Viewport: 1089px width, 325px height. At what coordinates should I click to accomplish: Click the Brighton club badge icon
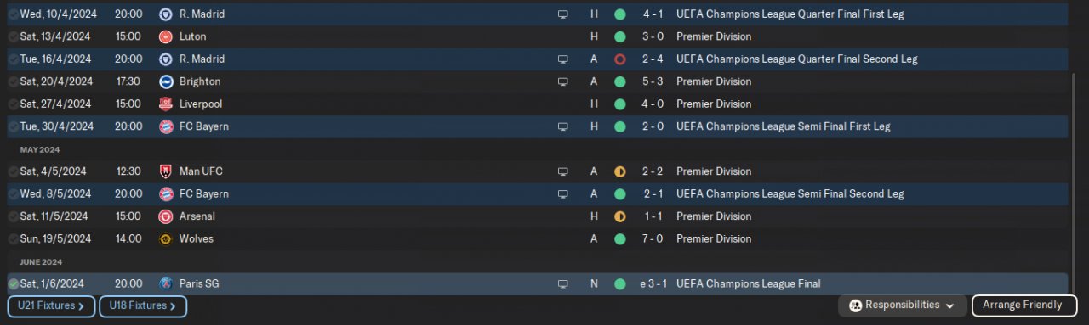point(166,81)
